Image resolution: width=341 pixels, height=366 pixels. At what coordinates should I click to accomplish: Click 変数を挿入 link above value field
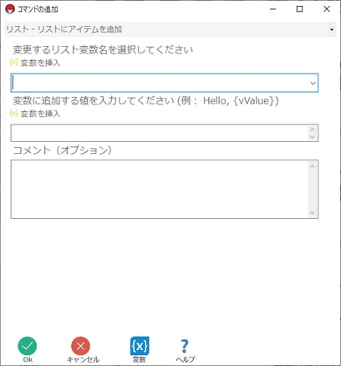coord(40,114)
